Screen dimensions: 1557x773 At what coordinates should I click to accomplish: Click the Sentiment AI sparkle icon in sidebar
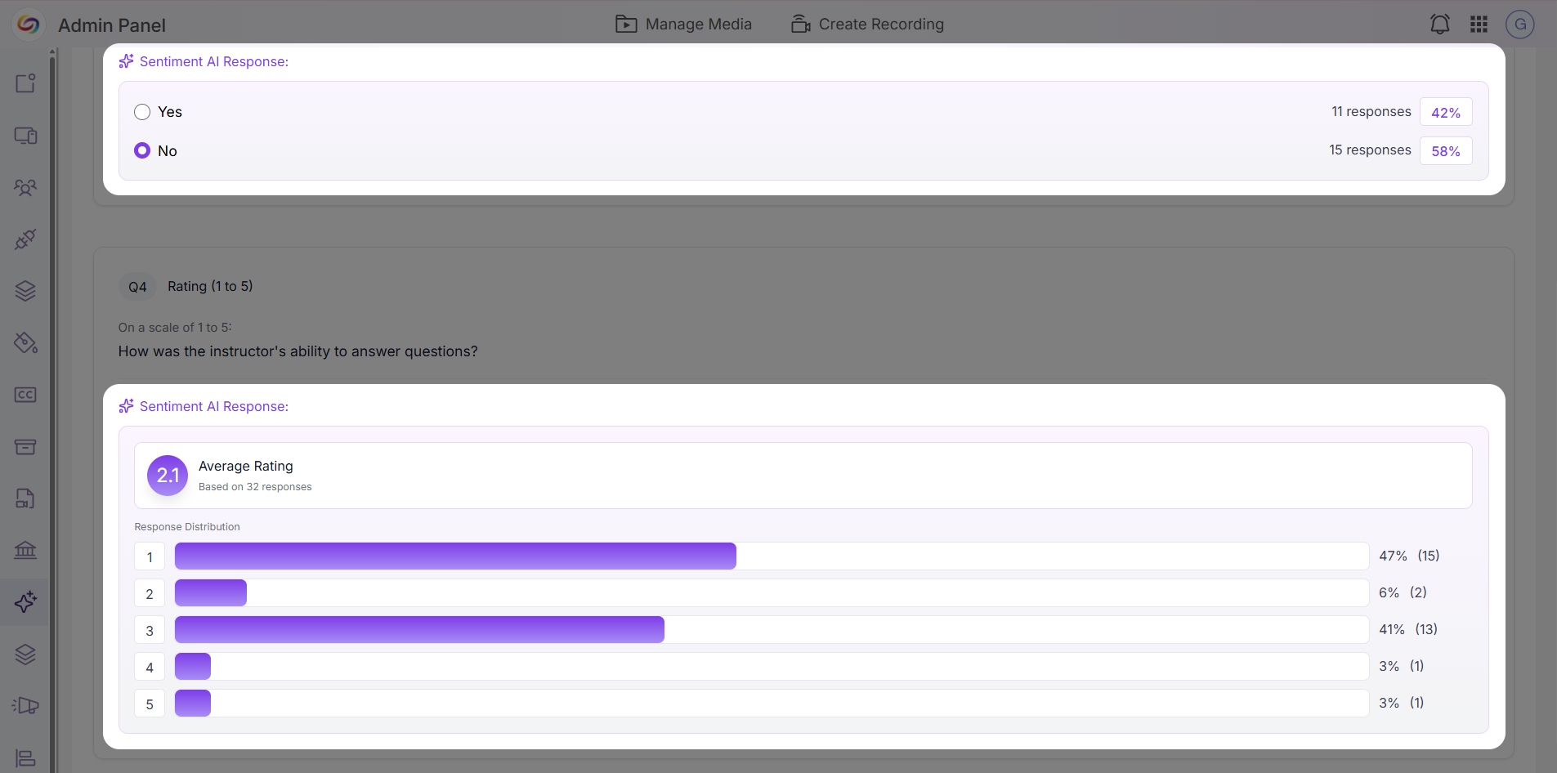tap(25, 602)
